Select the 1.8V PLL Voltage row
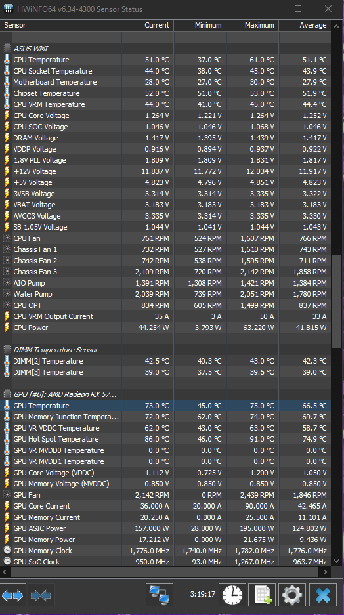The width and height of the screenshot is (344, 615). coord(165,160)
